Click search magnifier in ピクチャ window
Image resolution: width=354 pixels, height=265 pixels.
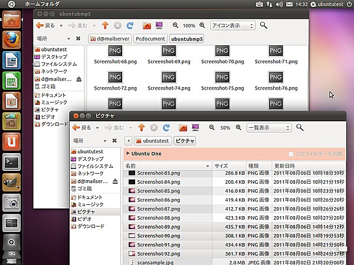pyautogui.click(x=300, y=128)
